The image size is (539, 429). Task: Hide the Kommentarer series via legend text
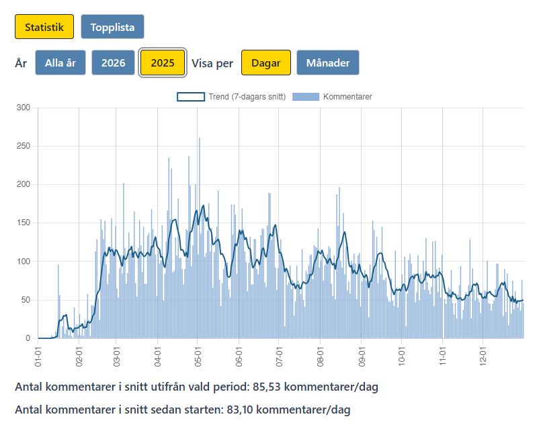pos(347,97)
